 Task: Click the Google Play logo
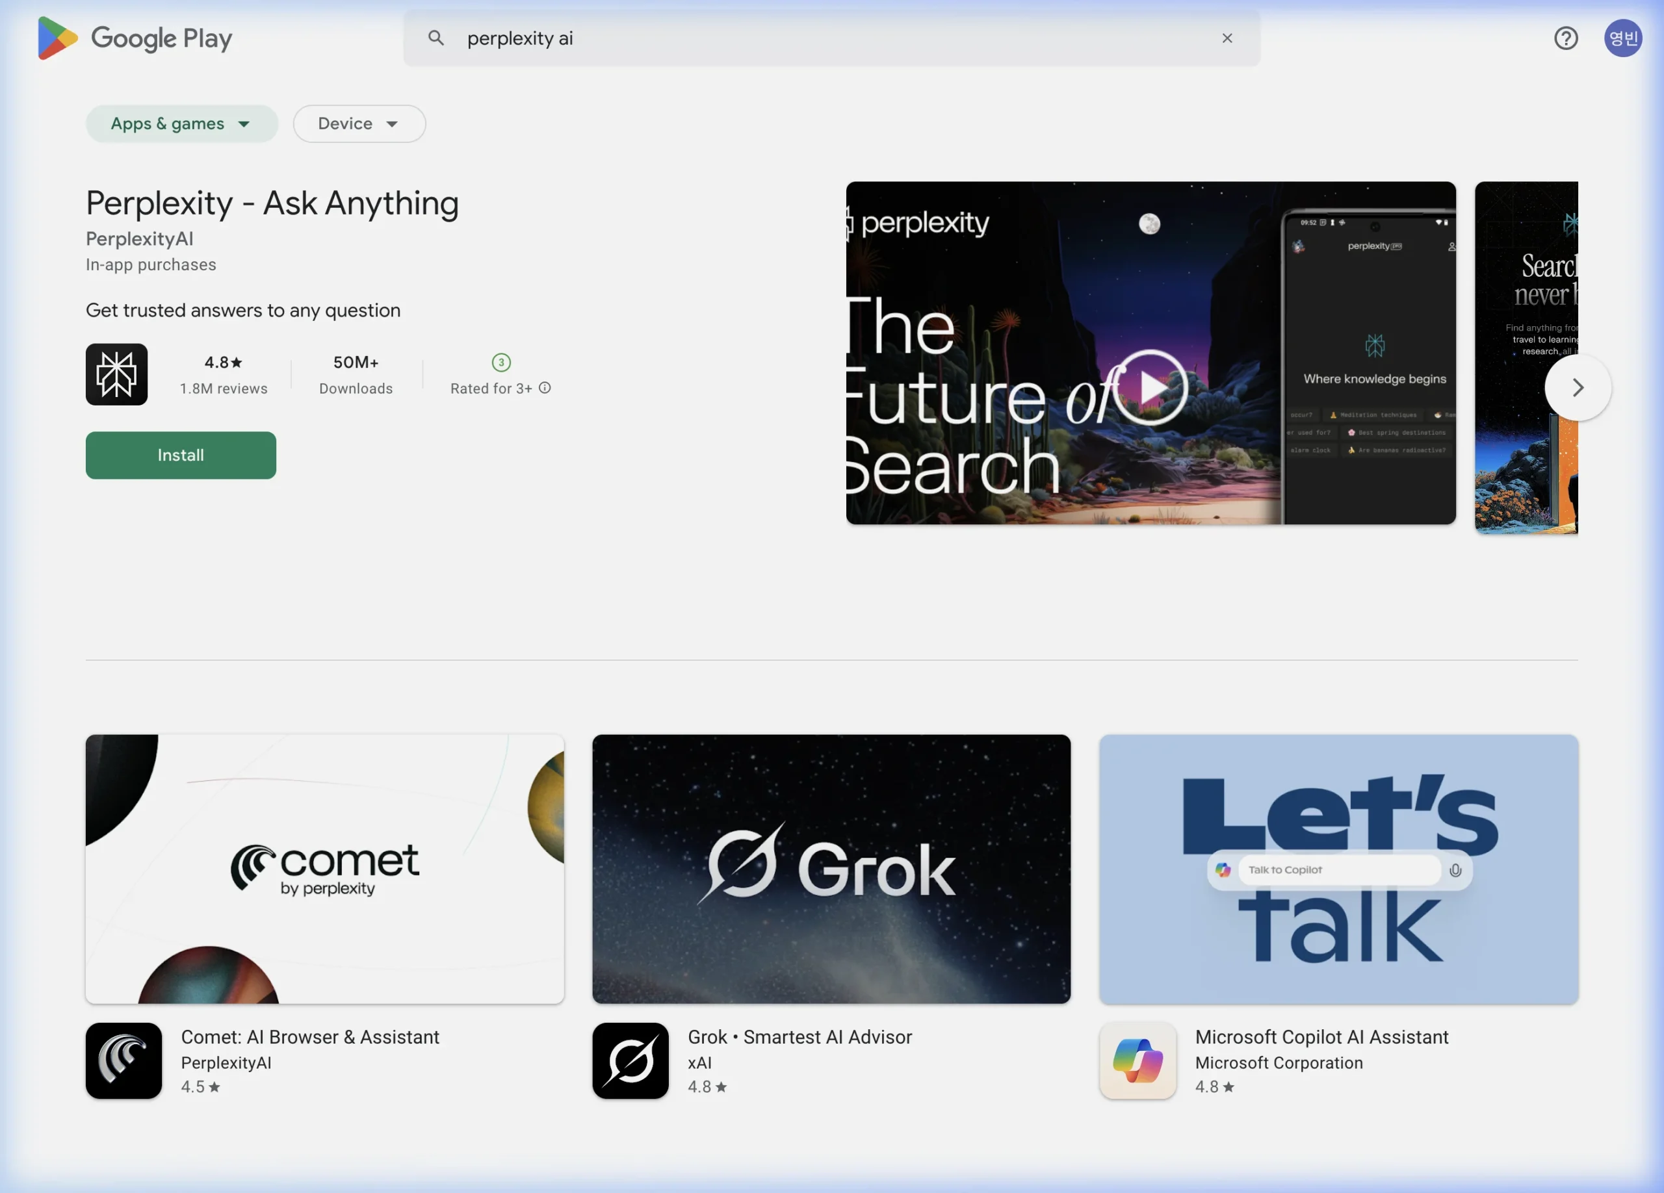coord(135,38)
